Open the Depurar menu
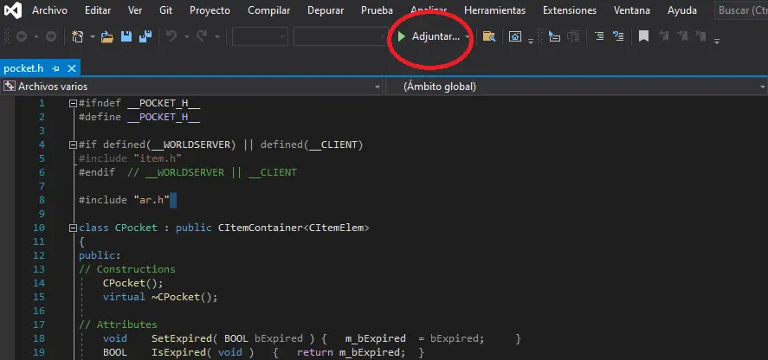This screenshot has height=360, width=768. point(326,10)
